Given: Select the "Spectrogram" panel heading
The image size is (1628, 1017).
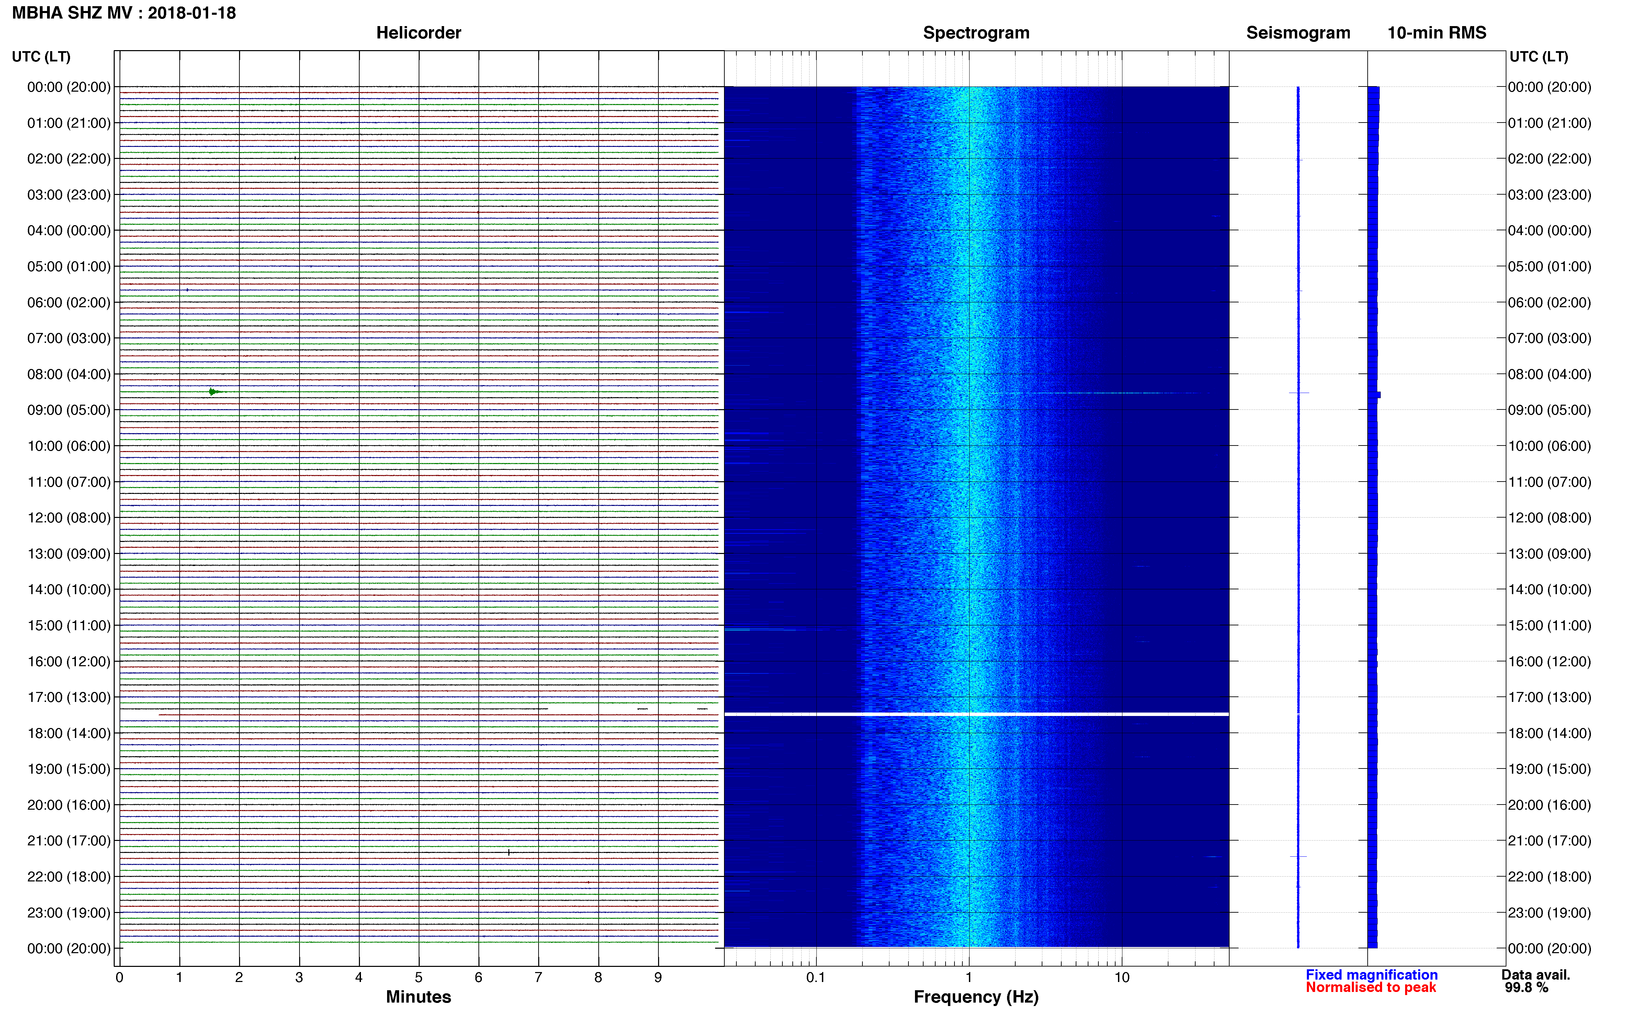Looking at the screenshot, I should (976, 33).
